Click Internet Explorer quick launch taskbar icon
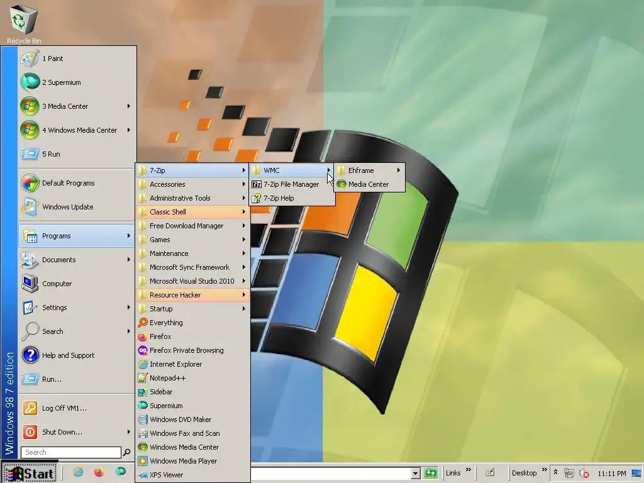 78,472
